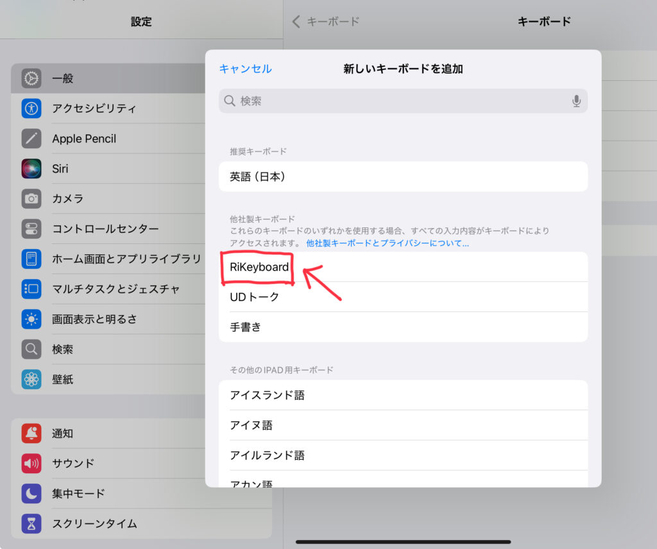Tap the Camera (カメラ) icon
This screenshot has height=549, width=657.
click(31, 199)
